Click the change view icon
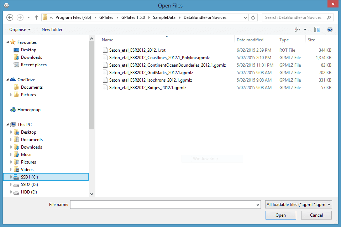The image size is (341, 227). point(298,30)
